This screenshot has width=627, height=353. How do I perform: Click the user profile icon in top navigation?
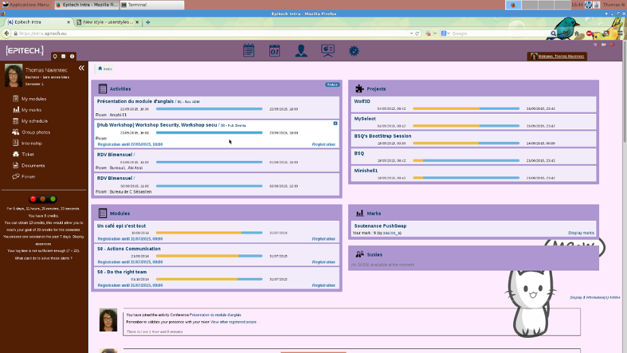click(x=301, y=50)
